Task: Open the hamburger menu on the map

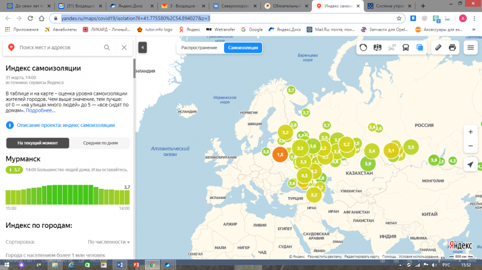Action: 471,48
